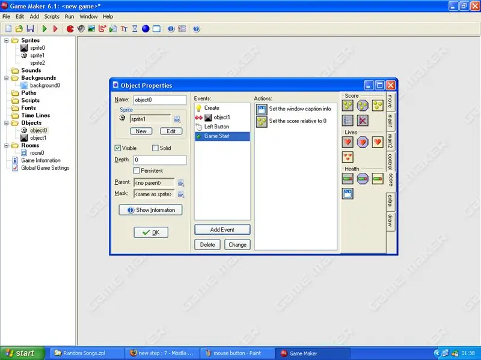Pick the Draw Score action icon
This screenshot has height=360, width=481.
pyautogui.click(x=378, y=106)
